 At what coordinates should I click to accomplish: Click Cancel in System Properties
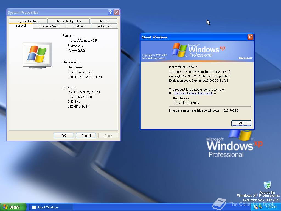click(x=86, y=136)
